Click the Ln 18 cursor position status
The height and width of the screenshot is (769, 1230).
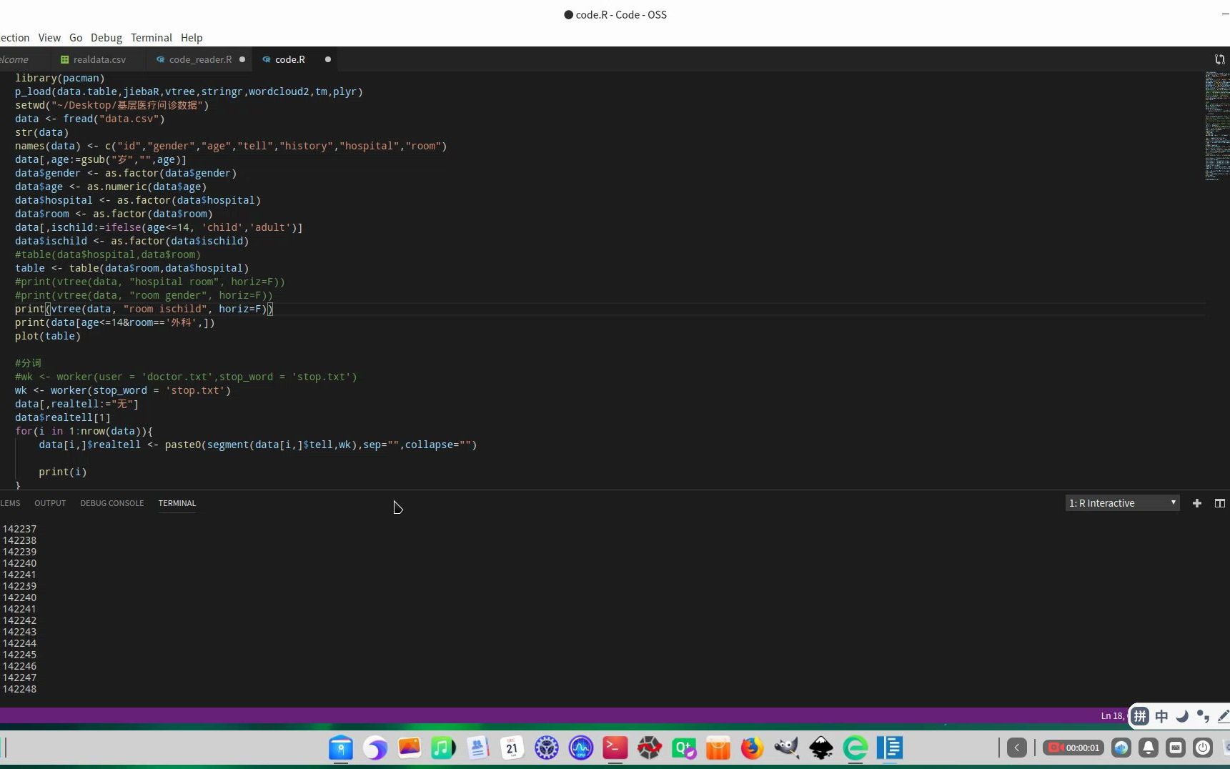pos(1114,715)
